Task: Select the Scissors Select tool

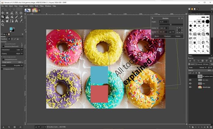Action: 12,13
